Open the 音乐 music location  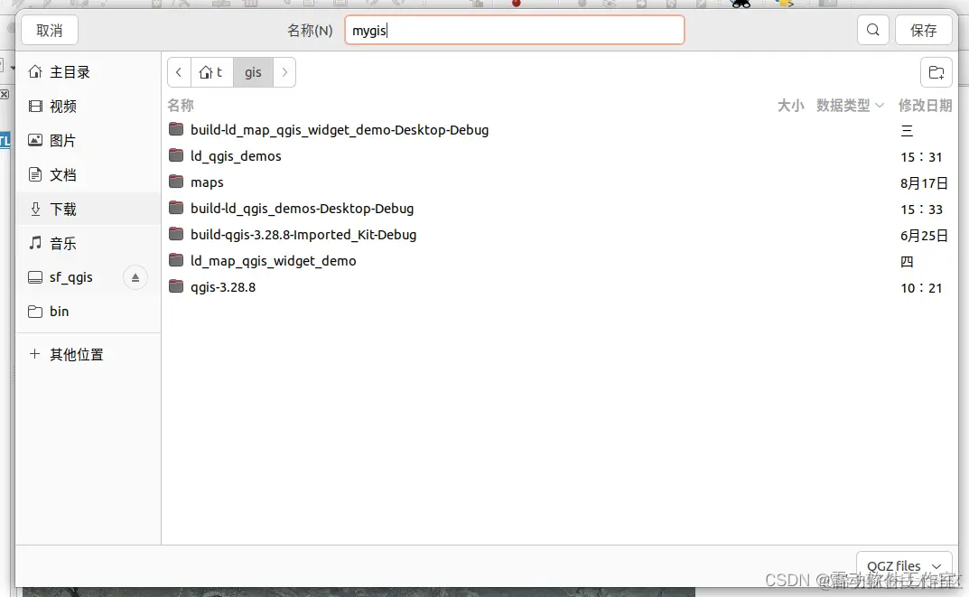[x=89, y=244]
